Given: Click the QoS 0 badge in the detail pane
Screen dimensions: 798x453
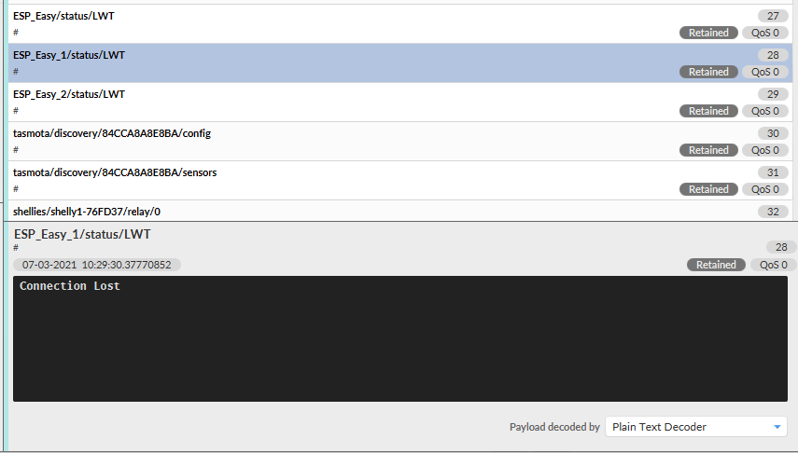Looking at the screenshot, I should 773,265.
